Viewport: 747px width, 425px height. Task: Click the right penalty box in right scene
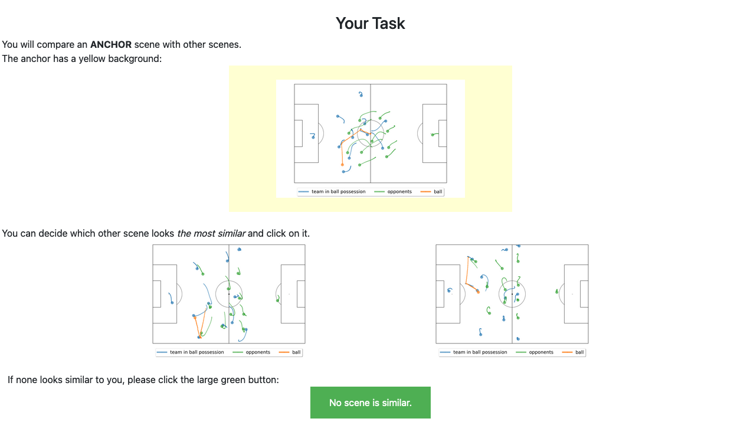576,294
